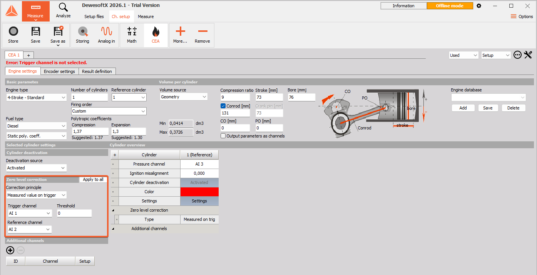Select the CEA 1 tab
The image size is (537, 275).
pyautogui.click(x=15, y=55)
